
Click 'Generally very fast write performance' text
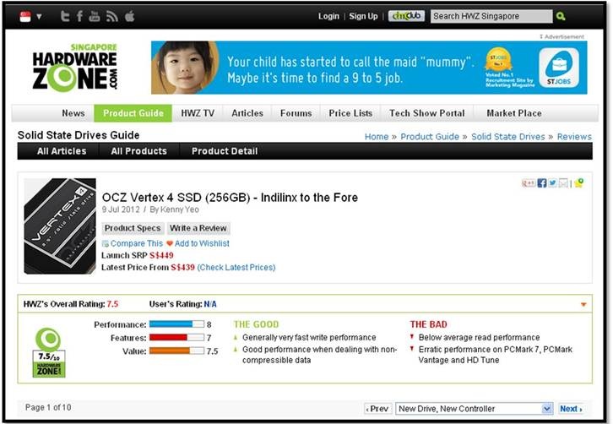pos(309,337)
